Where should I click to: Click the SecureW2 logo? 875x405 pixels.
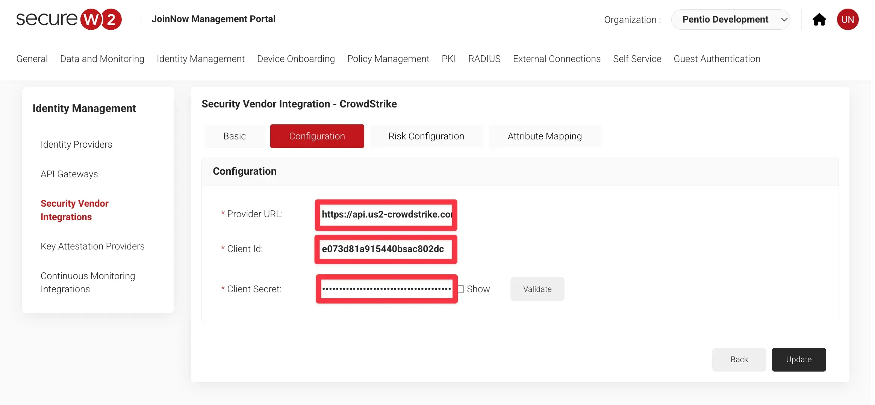click(x=69, y=19)
